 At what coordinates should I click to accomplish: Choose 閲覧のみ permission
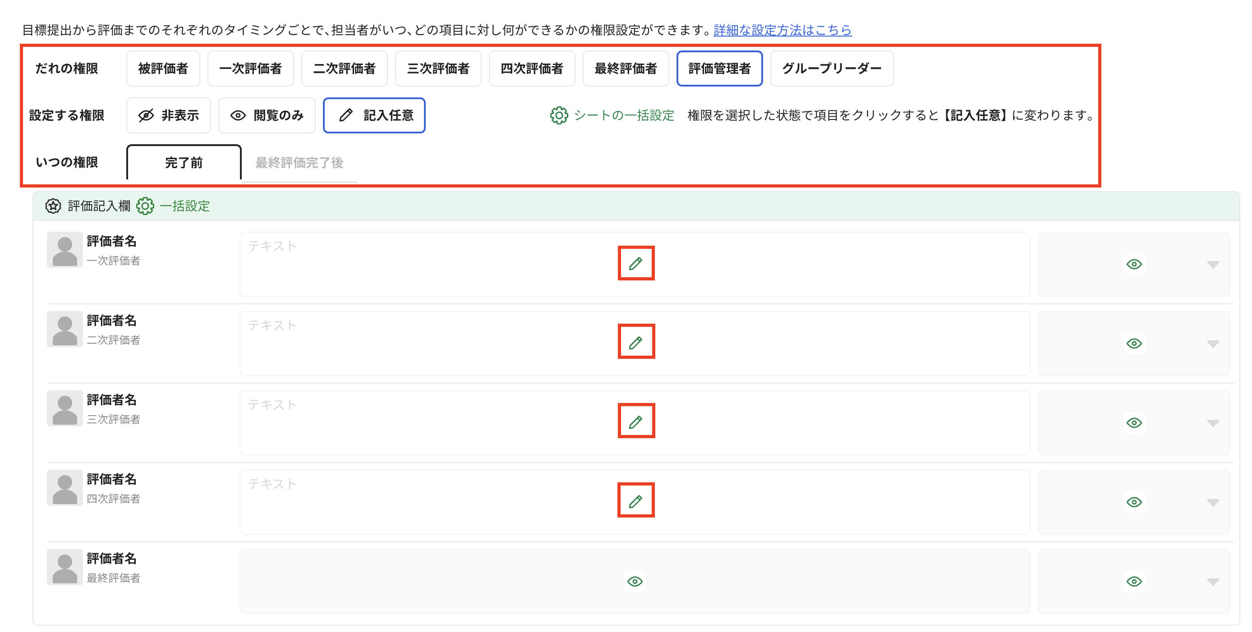coord(267,115)
